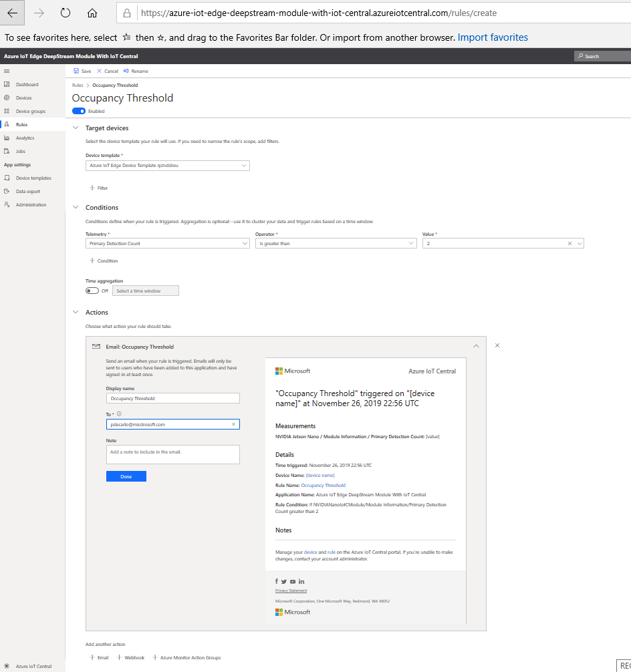Clear the To email field X icon
This screenshot has width=631, height=672.
pyautogui.click(x=234, y=424)
